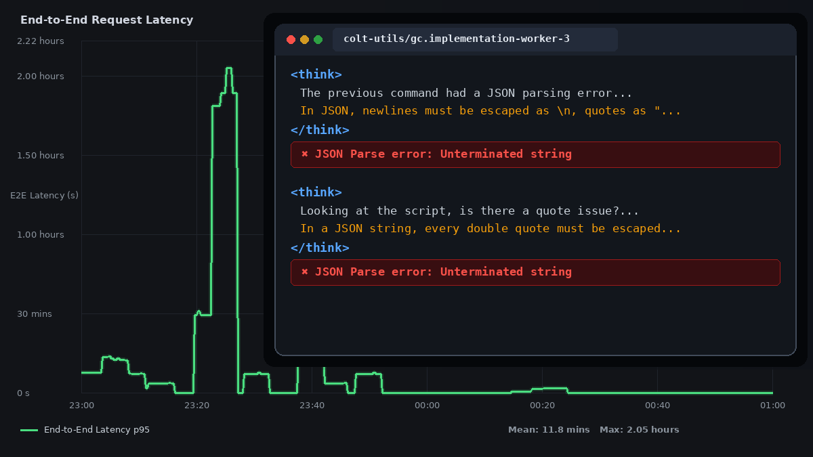Click the first JSON Parse error banner

point(535,154)
